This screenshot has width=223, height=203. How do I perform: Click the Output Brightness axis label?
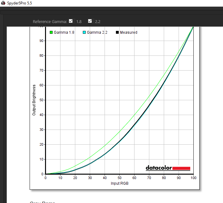tap(34, 100)
